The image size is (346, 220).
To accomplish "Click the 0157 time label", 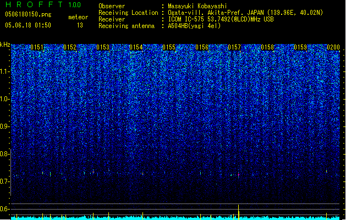I will click(x=234, y=47).
